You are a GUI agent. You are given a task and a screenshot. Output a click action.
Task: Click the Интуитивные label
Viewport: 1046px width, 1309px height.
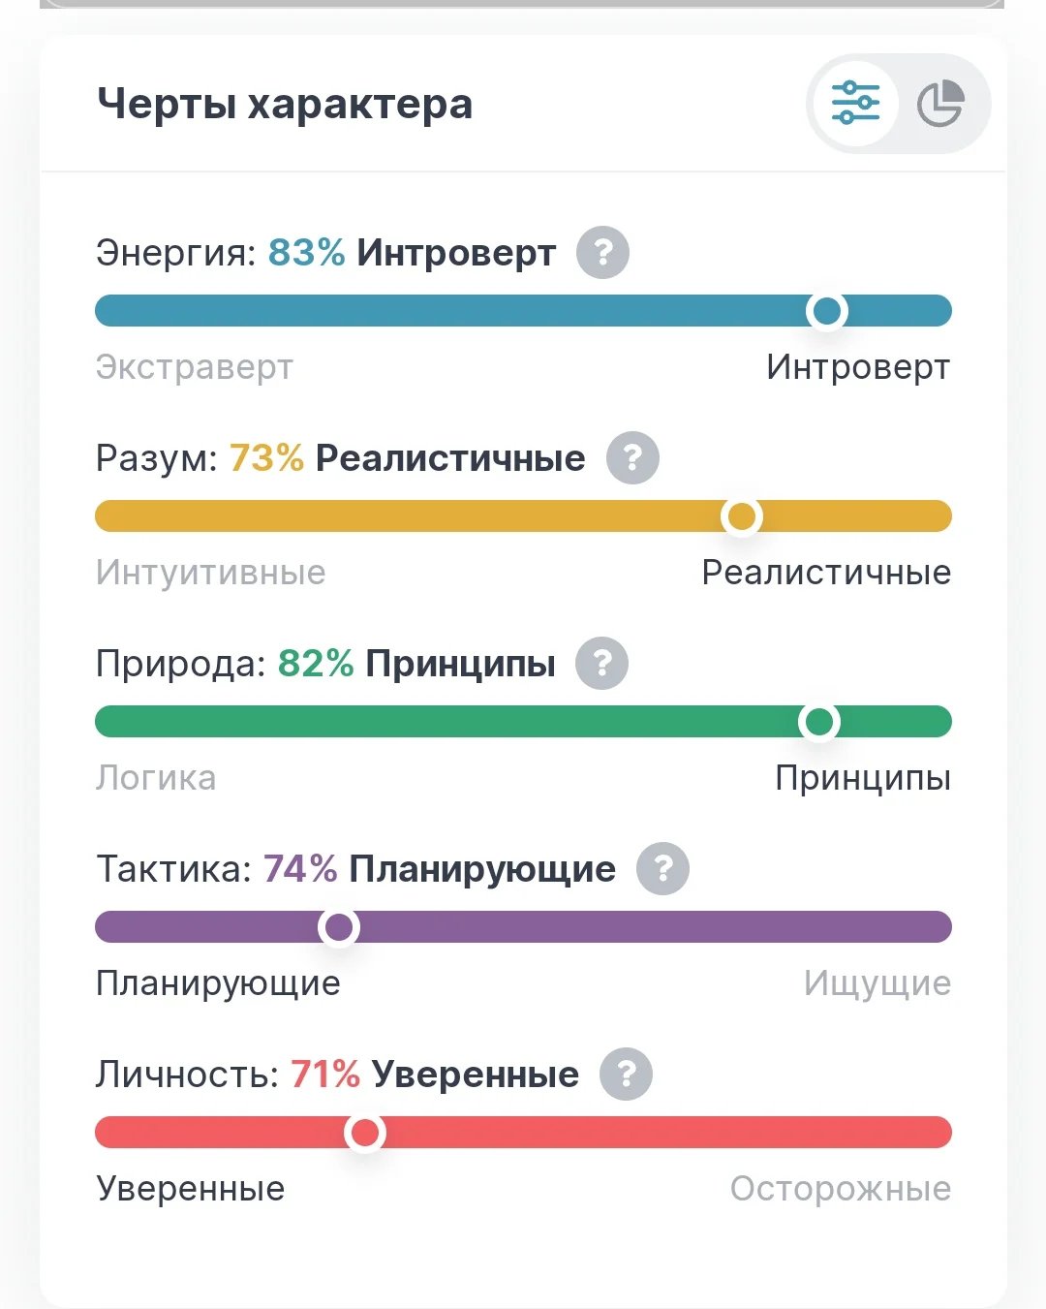[211, 573]
